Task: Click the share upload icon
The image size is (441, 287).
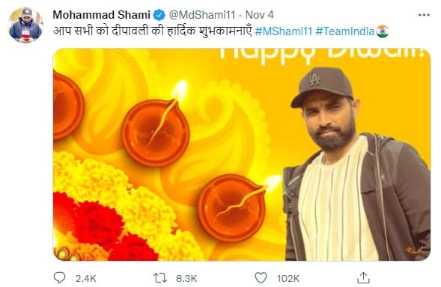Action: pos(363,278)
